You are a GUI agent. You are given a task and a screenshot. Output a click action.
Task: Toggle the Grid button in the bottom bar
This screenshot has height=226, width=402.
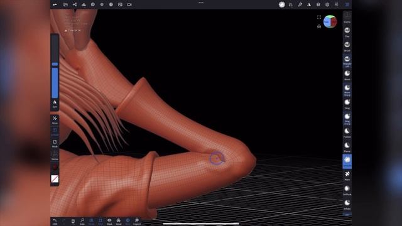[x=100, y=222]
